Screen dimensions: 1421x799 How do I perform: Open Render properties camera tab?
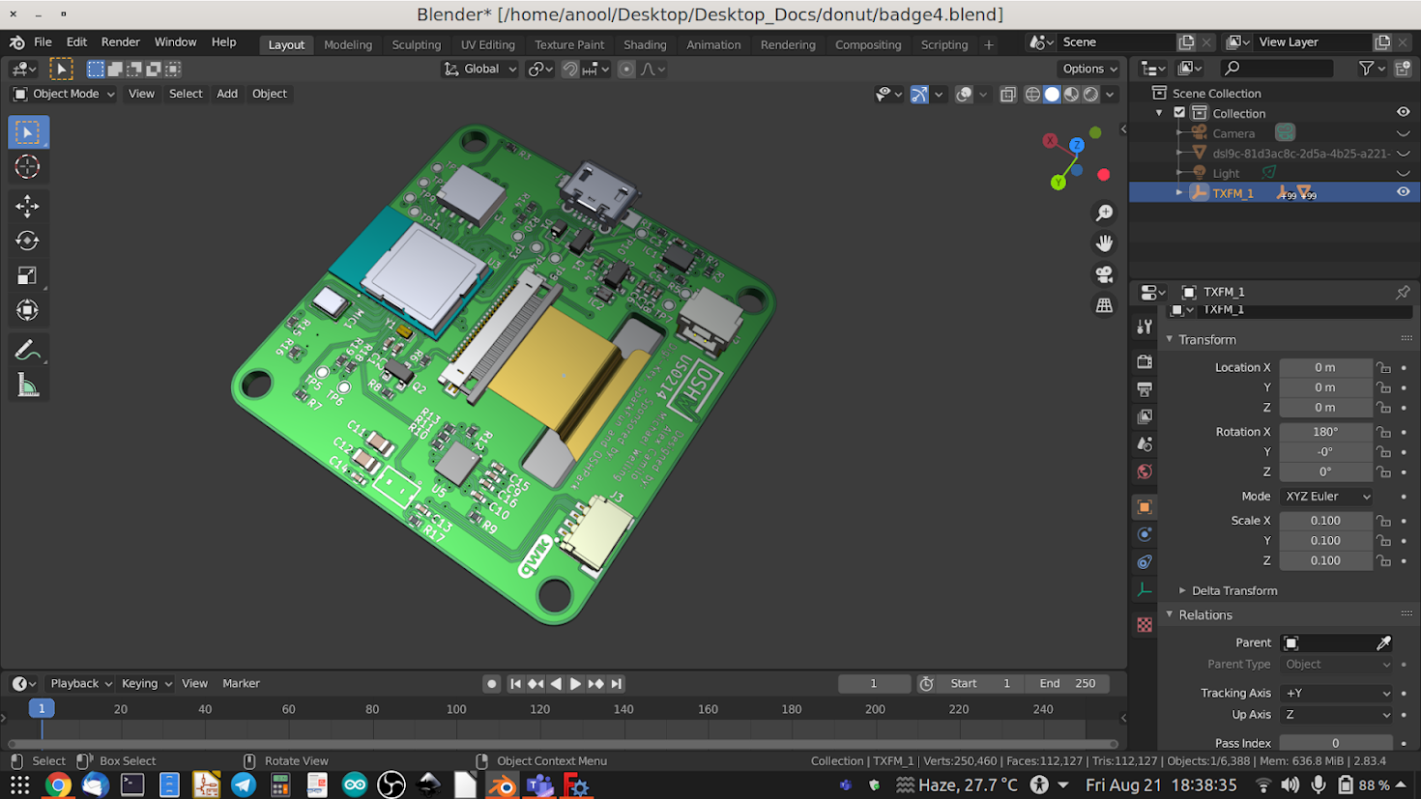(x=1144, y=361)
